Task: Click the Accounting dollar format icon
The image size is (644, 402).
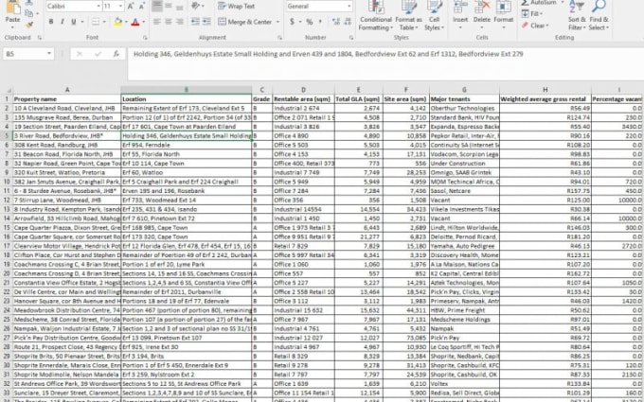Action: [292, 22]
